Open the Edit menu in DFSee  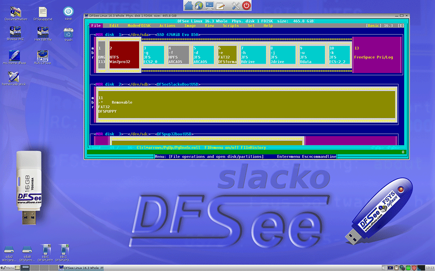pyautogui.click(x=114, y=25)
